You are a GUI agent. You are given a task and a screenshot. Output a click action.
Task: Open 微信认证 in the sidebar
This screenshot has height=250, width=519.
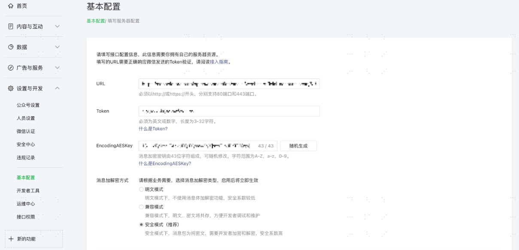26,131
